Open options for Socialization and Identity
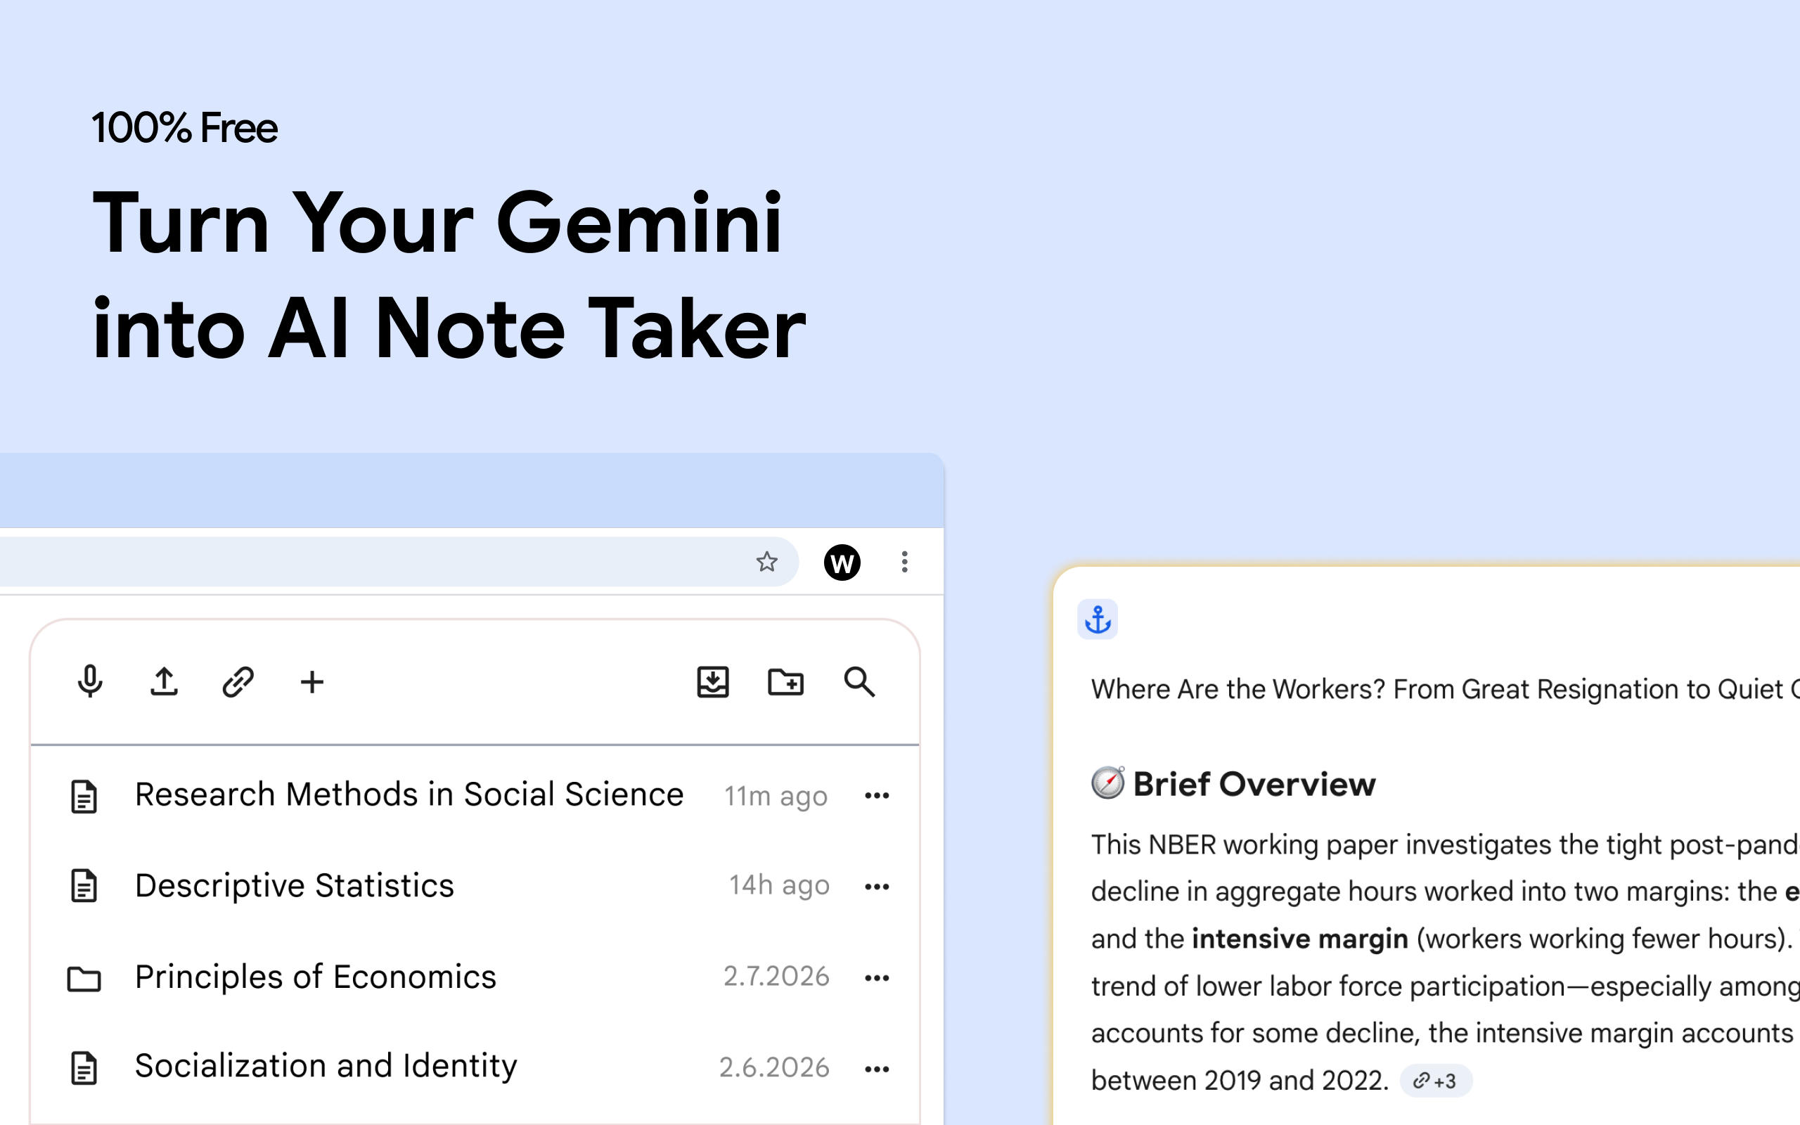Image resolution: width=1800 pixels, height=1125 pixels. pos(877,1069)
